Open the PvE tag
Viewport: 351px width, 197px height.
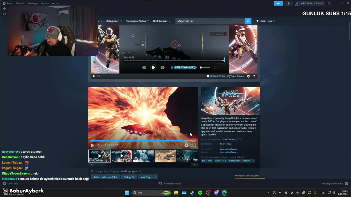[210, 161]
